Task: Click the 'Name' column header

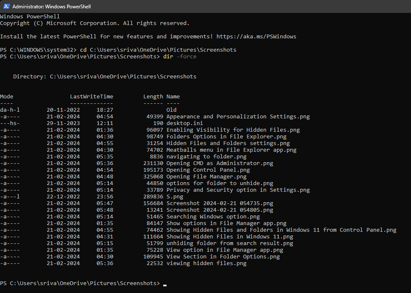Action: click(x=173, y=97)
